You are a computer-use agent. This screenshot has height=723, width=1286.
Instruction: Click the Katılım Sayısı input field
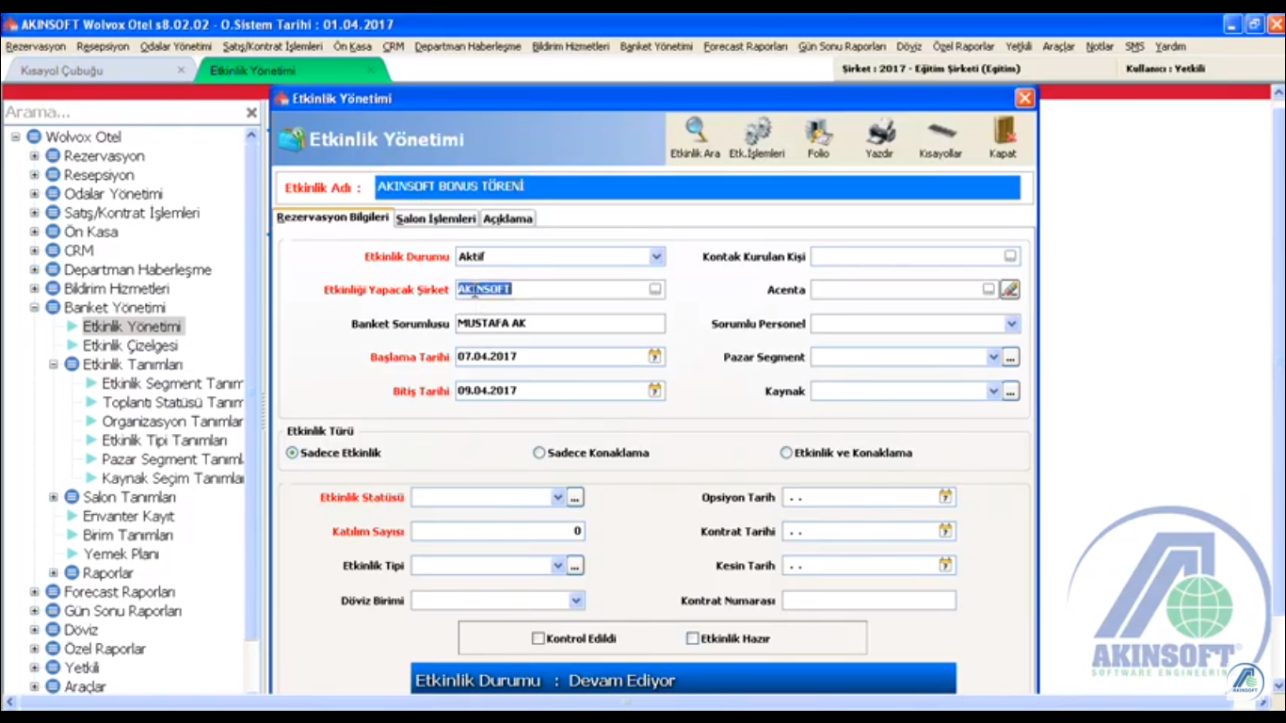point(498,531)
